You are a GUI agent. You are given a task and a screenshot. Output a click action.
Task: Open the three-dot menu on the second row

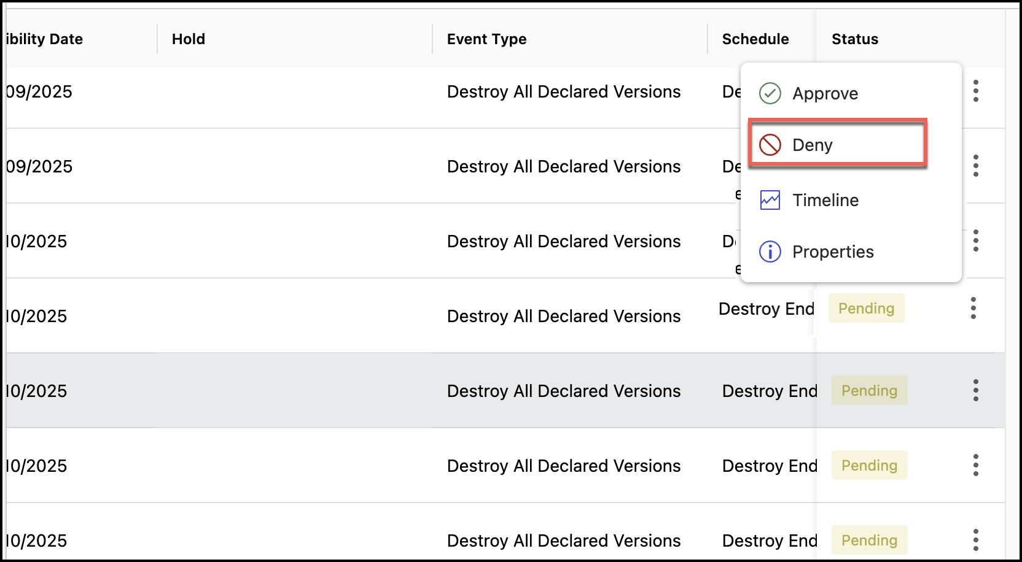pos(975,166)
